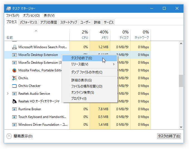Sort by the メモリ column header
This screenshot has width=189, height=149.
(x=100, y=35)
